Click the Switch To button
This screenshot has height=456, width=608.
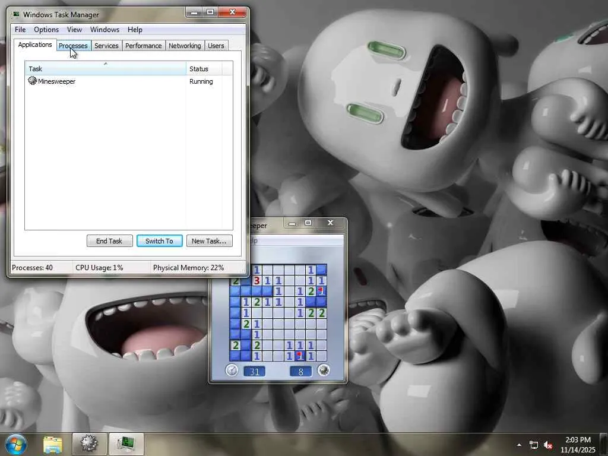[159, 241]
